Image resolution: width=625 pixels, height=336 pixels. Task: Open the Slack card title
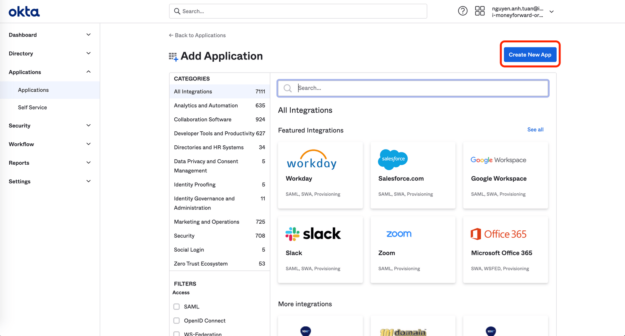pyautogui.click(x=294, y=253)
